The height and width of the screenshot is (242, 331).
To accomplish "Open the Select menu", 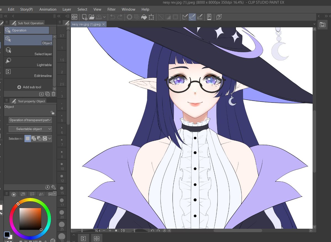I will click(x=82, y=9).
